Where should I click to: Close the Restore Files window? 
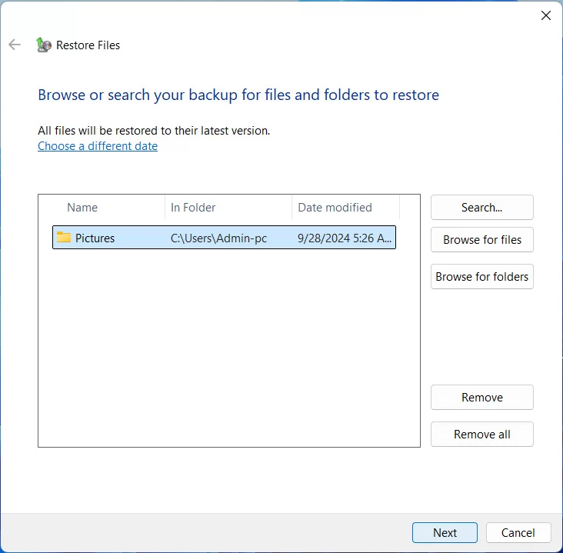click(545, 15)
